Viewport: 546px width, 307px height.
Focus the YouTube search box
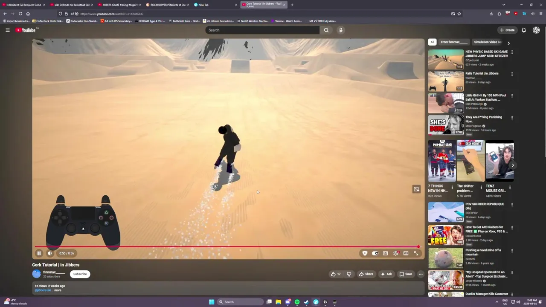(x=262, y=30)
